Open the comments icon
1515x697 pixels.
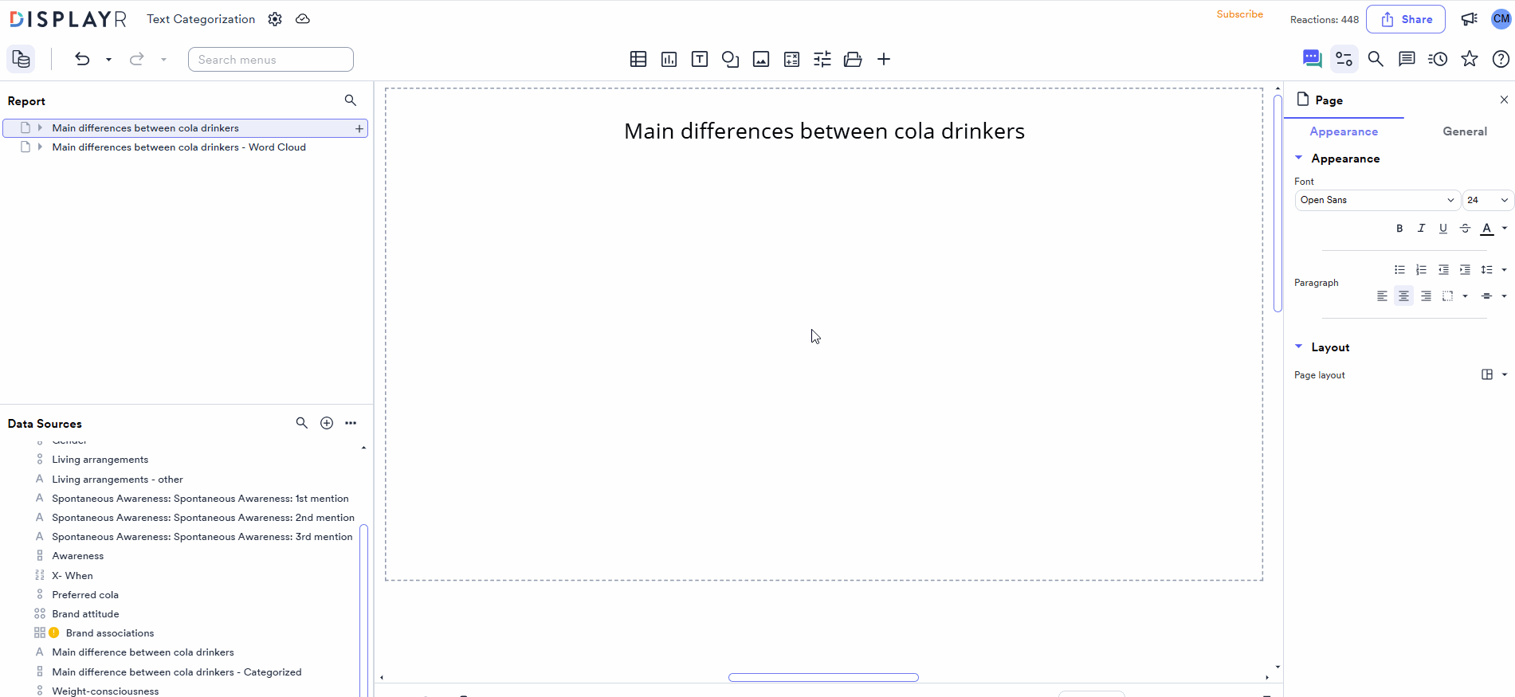pos(1407,59)
